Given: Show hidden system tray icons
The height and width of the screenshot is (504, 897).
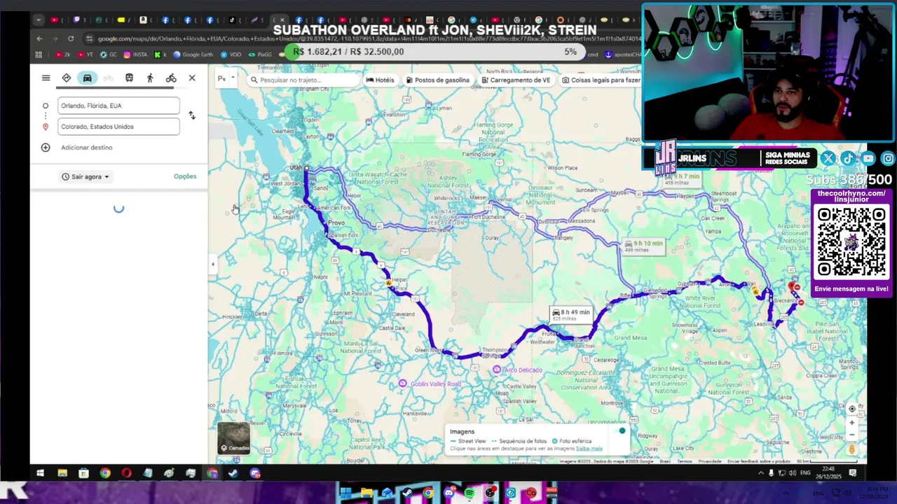Looking at the screenshot, I should [761, 473].
